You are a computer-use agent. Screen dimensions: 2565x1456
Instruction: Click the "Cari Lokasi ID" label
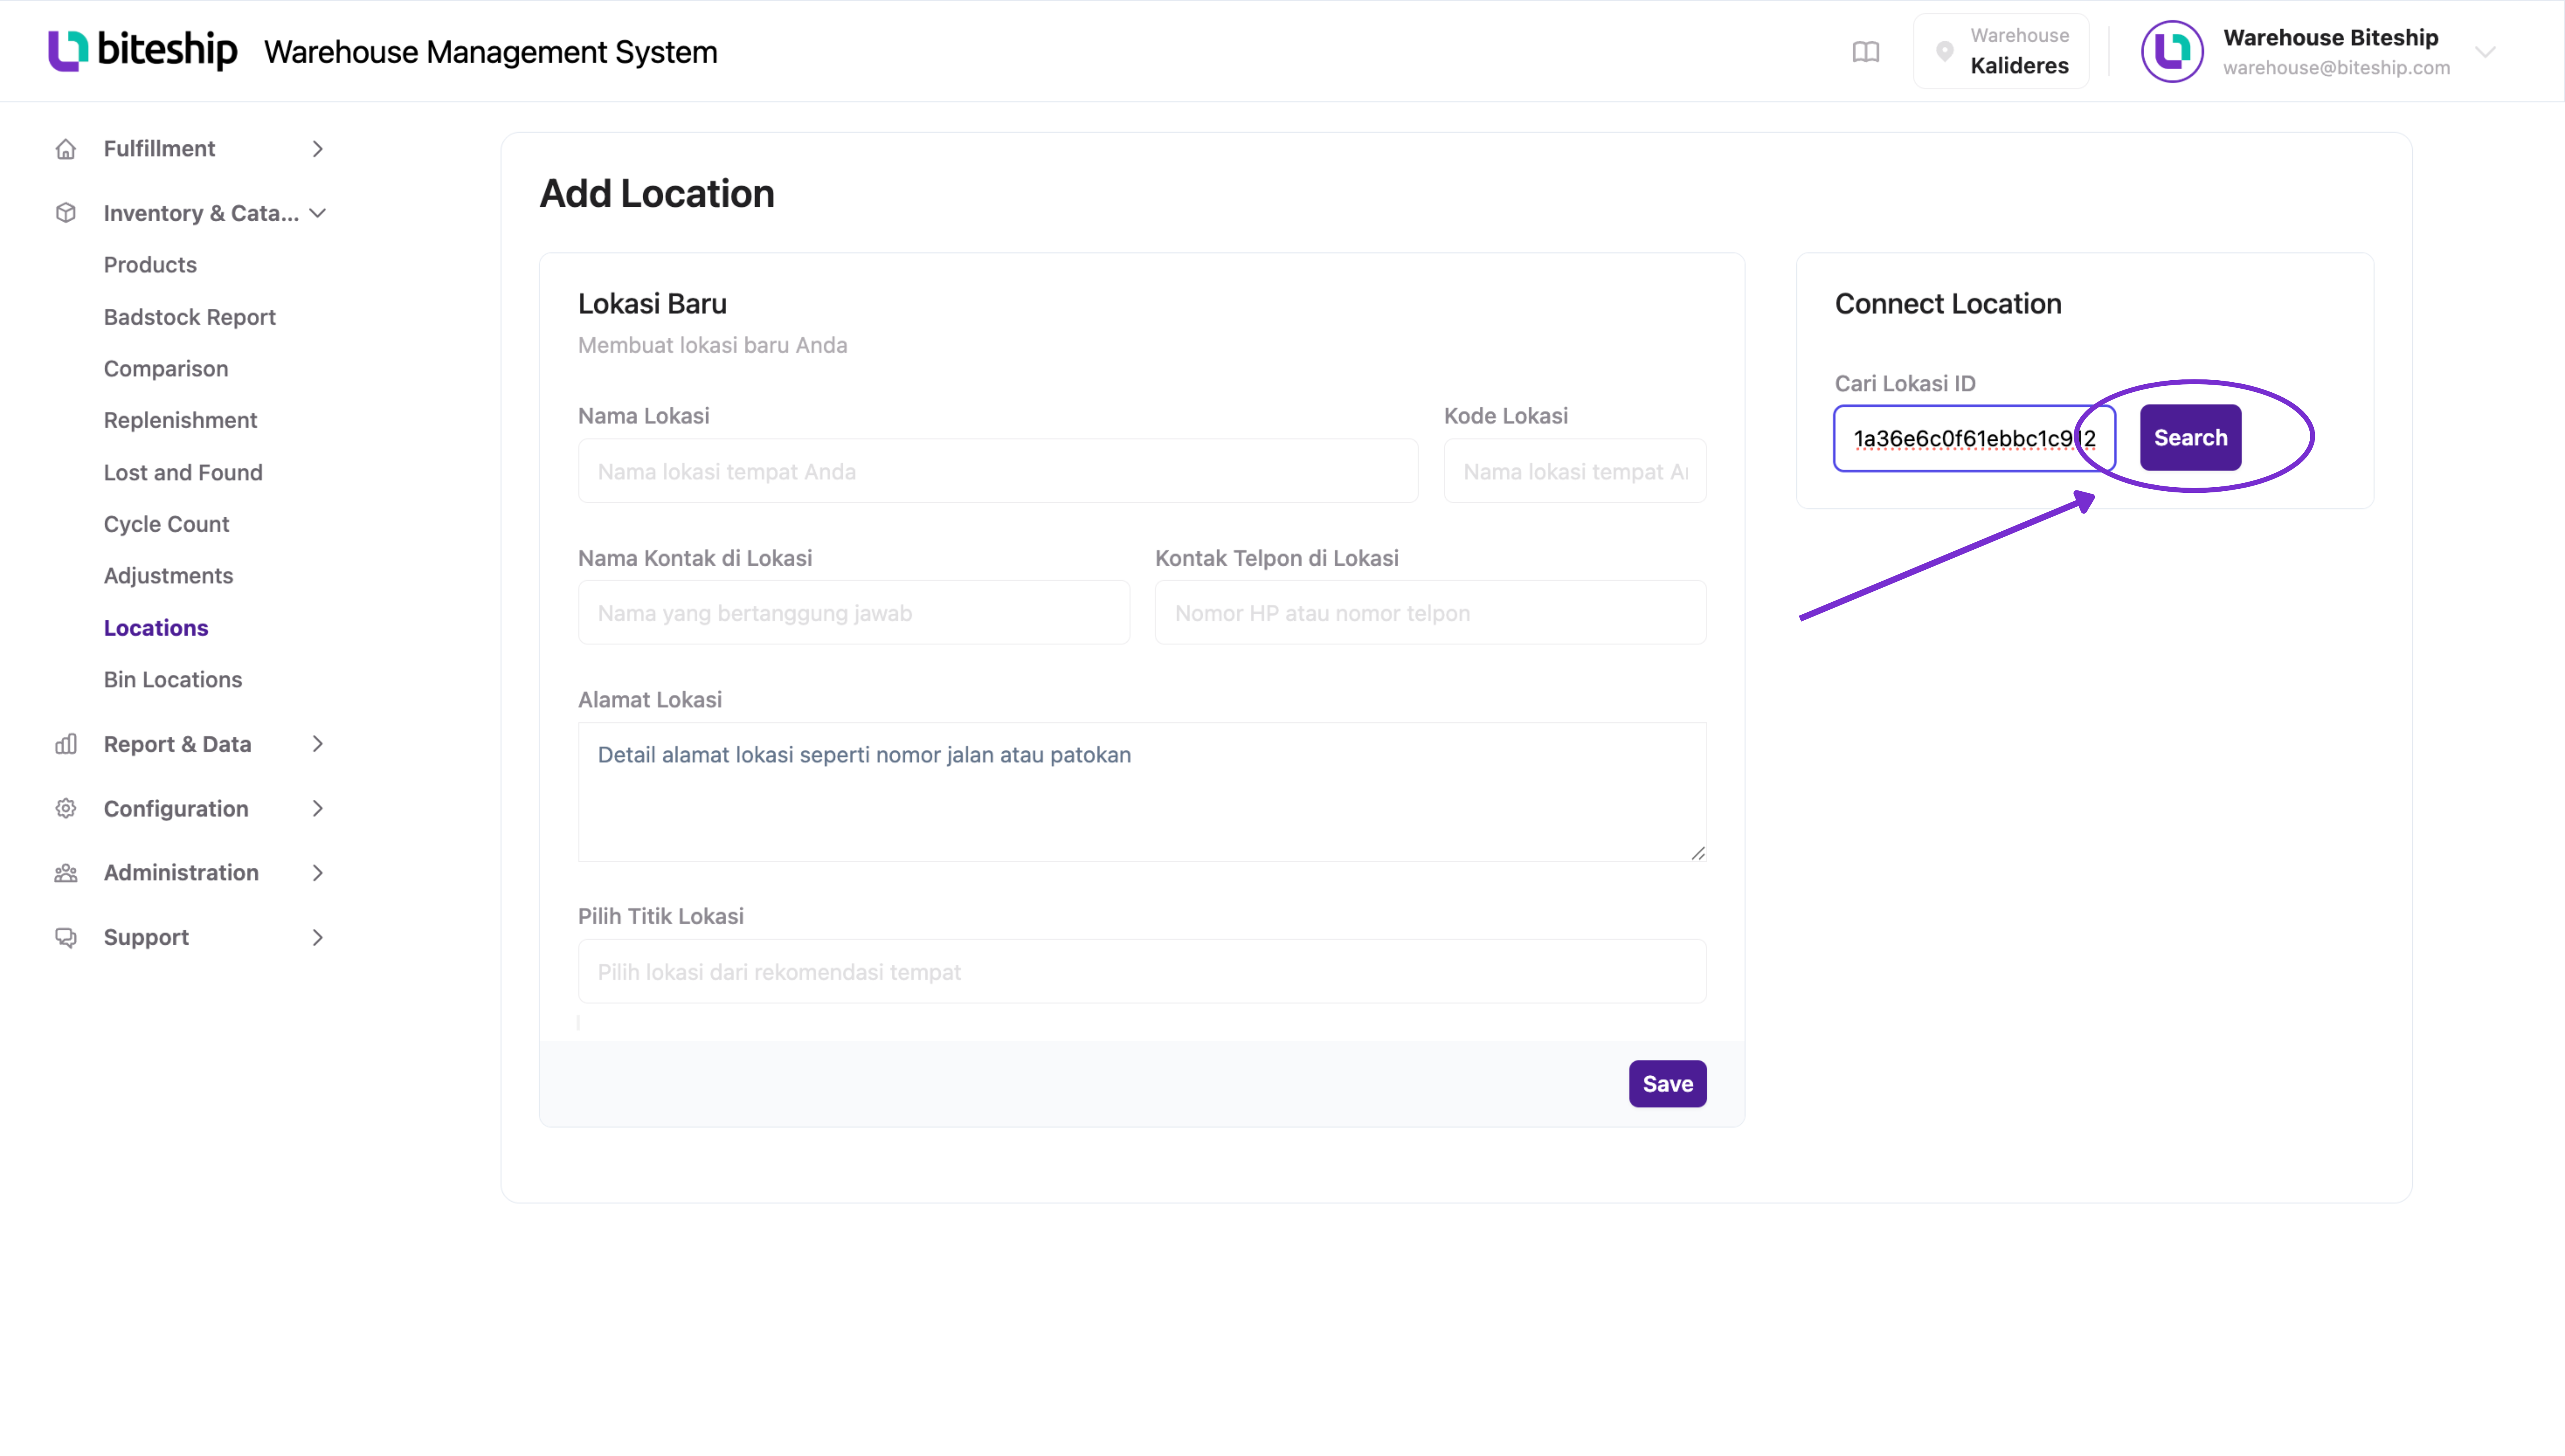1905,384
